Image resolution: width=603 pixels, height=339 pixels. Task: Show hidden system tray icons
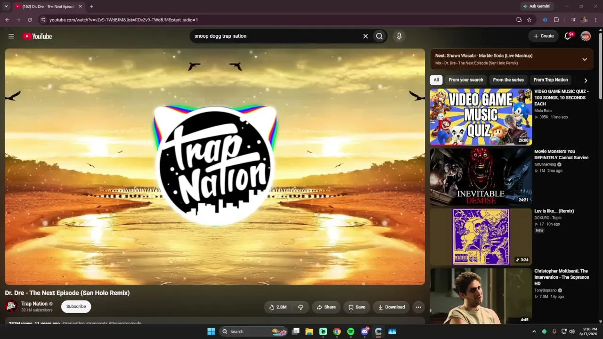pos(534,331)
